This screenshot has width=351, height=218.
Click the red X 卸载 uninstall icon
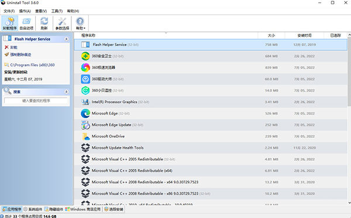(x=6, y=47)
